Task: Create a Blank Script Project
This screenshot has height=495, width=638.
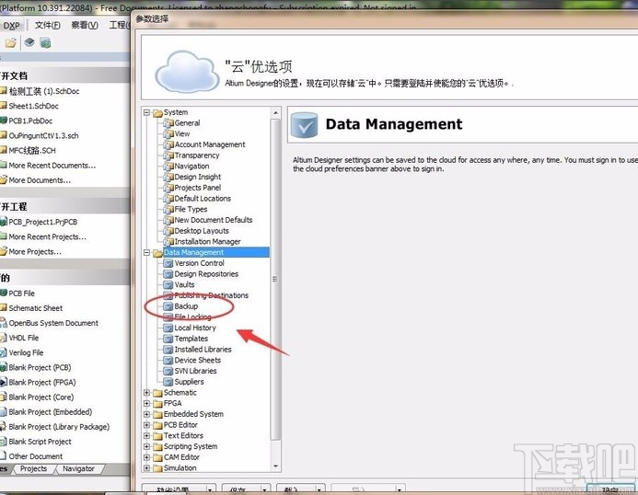Action: (x=40, y=442)
